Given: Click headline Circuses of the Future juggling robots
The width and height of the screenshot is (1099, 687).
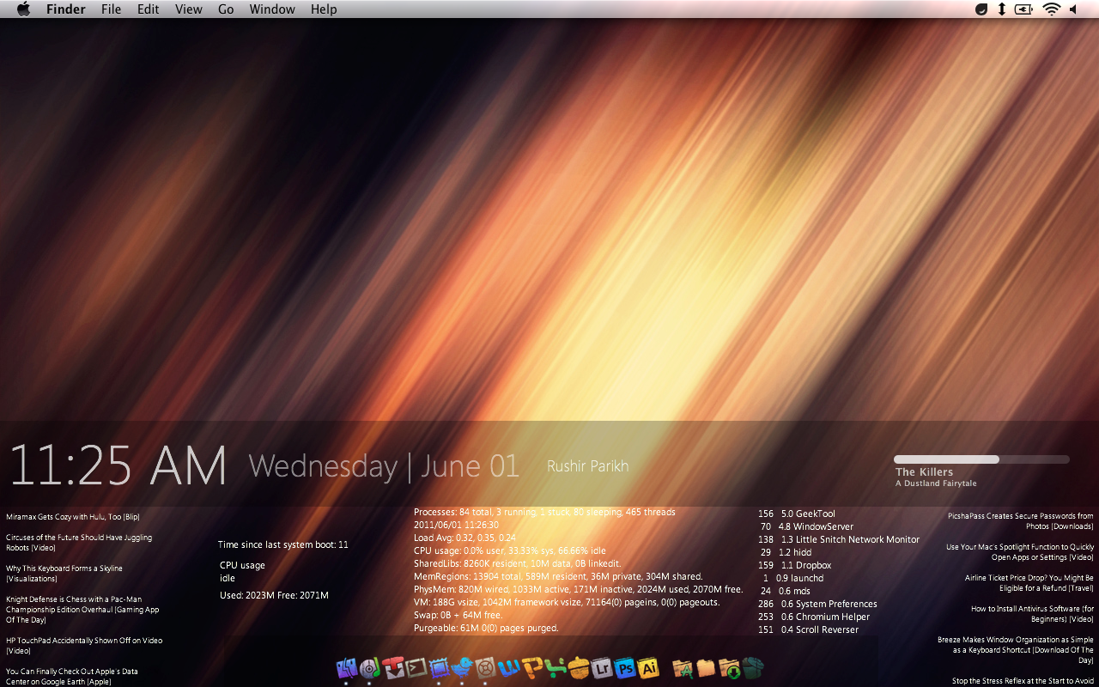Looking at the screenshot, I should pyautogui.click(x=79, y=543).
